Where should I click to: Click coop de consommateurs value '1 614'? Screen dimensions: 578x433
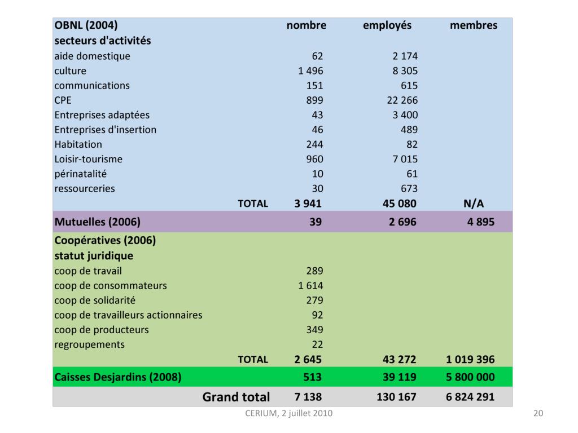click(x=310, y=286)
